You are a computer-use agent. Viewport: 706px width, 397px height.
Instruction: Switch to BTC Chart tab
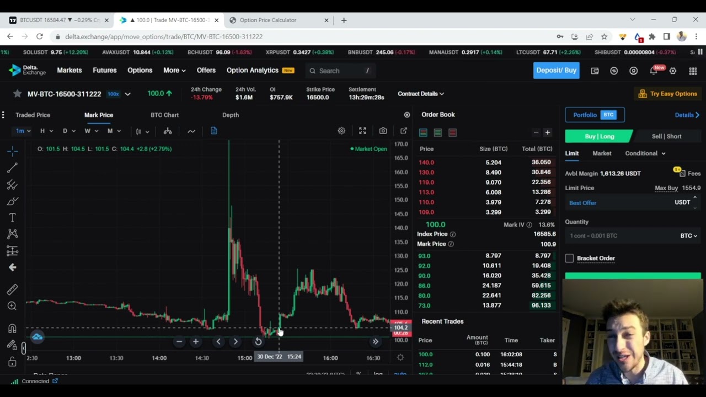164,115
